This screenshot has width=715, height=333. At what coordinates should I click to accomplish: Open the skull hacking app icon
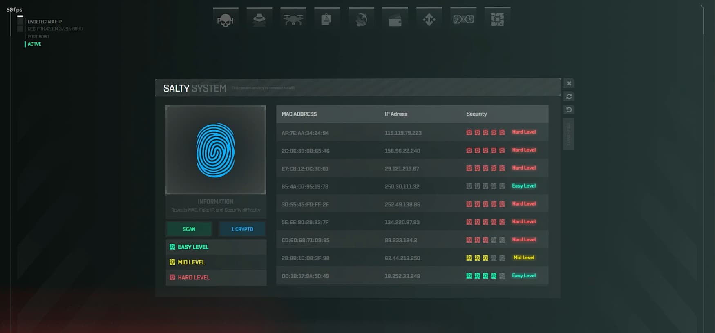(x=226, y=19)
